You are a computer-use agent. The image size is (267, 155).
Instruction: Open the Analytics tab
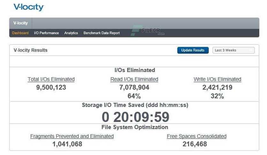pyautogui.click(x=71, y=33)
